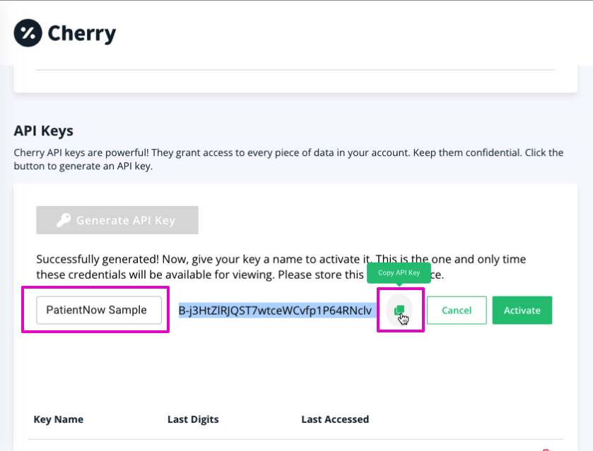Click the Cherry wordmark text in the header

point(81,33)
